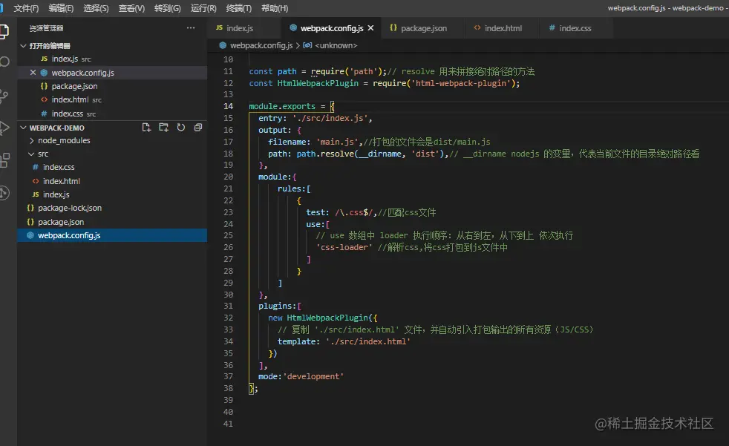Open the Extensions view in activity bar
729x446 pixels.
point(5,160)
